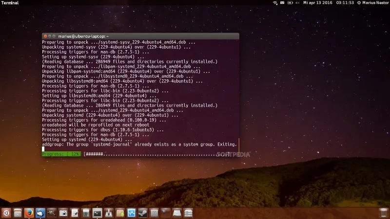Launch Firefox from the dock
Screen dimensions: 390x219
29,213
